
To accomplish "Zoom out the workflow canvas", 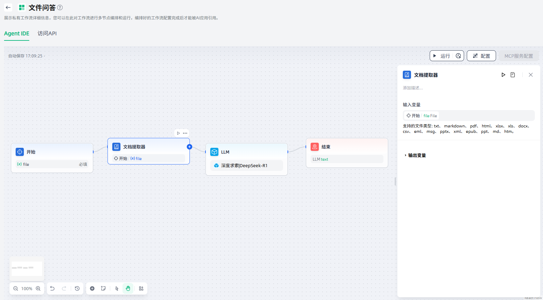I will (16, 288).
